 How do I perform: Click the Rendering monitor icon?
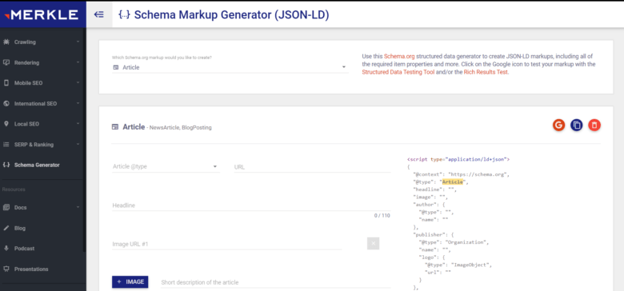tap(6, 62)
